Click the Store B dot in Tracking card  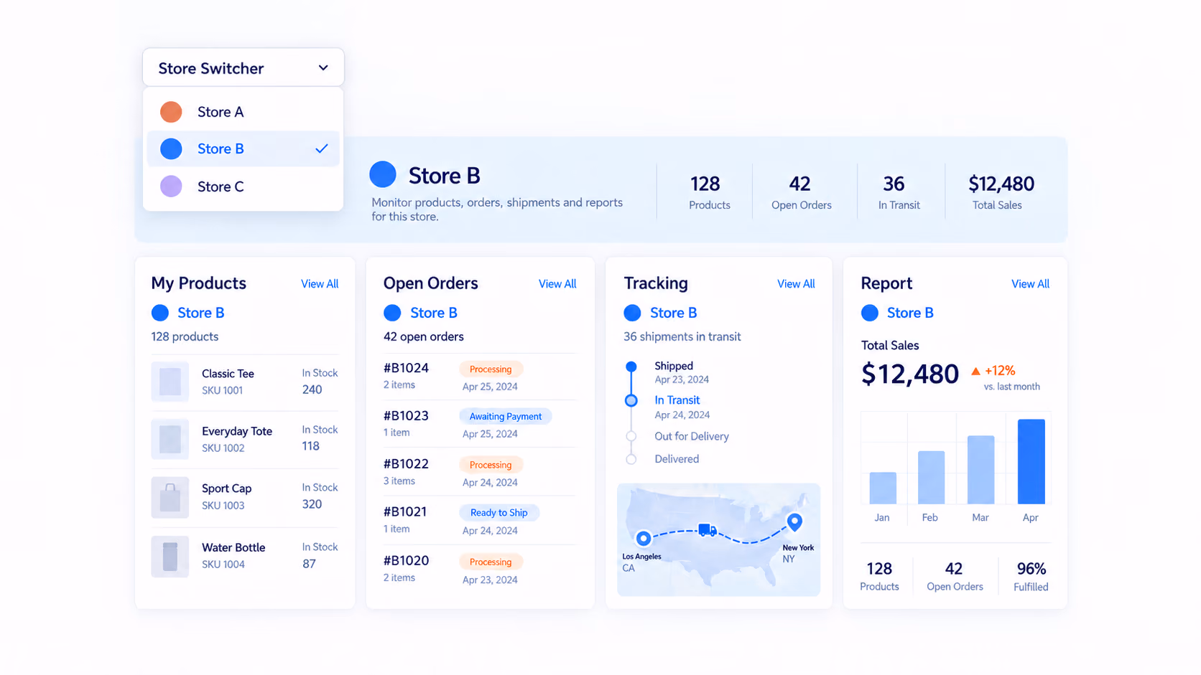(632, 313)
